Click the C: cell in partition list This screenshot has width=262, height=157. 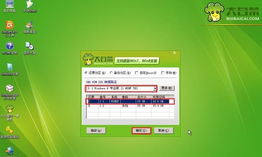(x=93, y=102)
